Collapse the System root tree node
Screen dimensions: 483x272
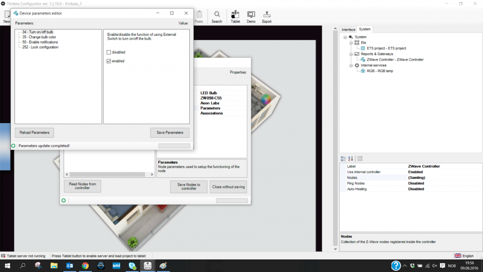345,37
